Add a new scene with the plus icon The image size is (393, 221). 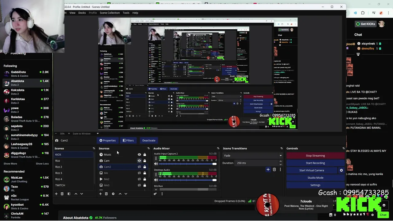coord(56,194)
